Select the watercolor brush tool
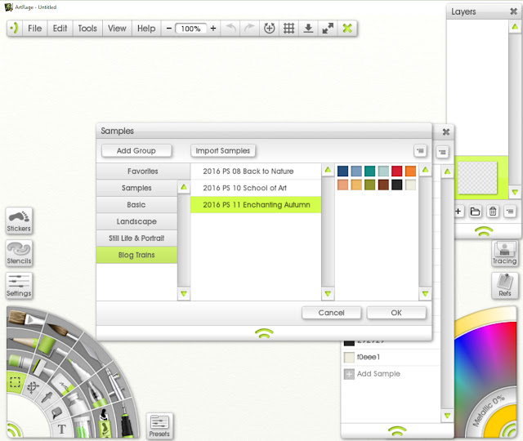523x441 pixels. [x=61, y=330]
